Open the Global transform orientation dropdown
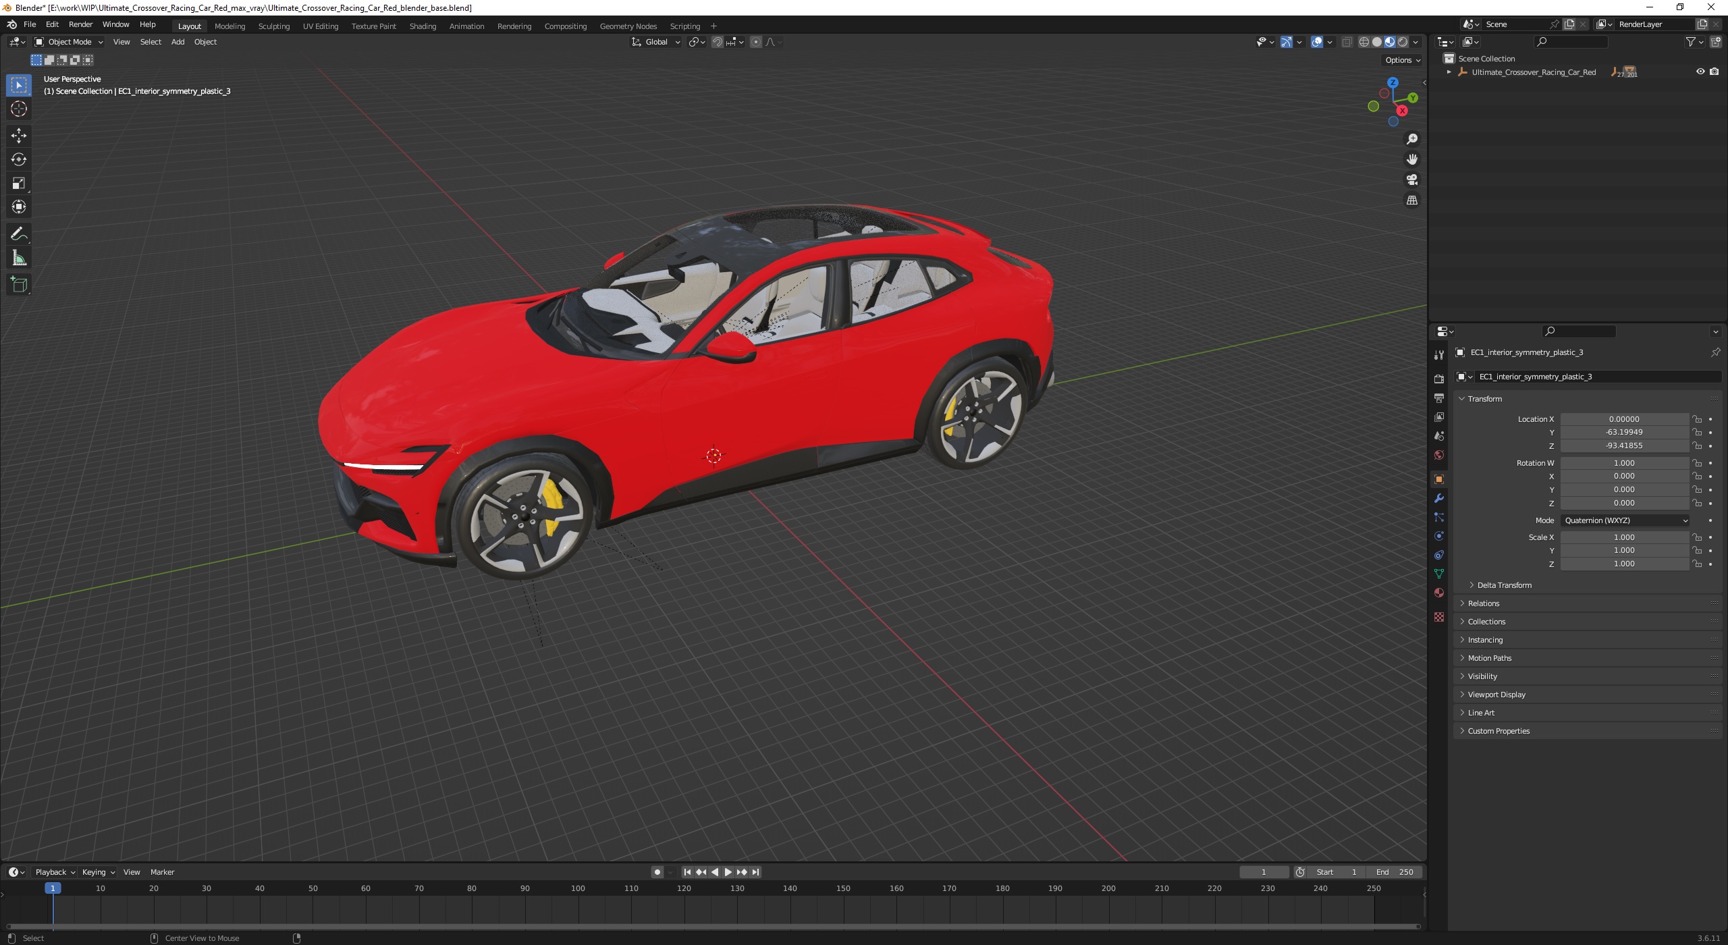This screenshot has width=1728, height=945. (x=655, y=42)
